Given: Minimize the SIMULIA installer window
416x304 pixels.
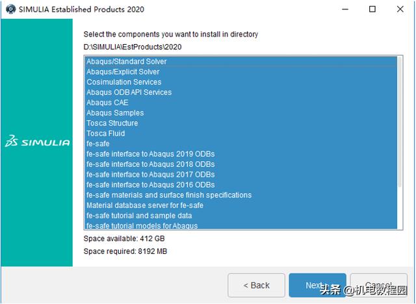Looking at the screenshot, I should (345, 9).
